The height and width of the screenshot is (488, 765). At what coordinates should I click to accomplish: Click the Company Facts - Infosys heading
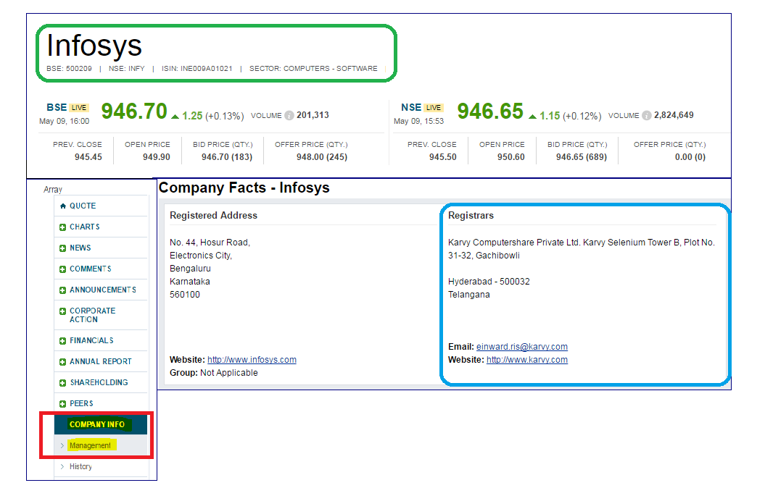(x=244, y=188)
